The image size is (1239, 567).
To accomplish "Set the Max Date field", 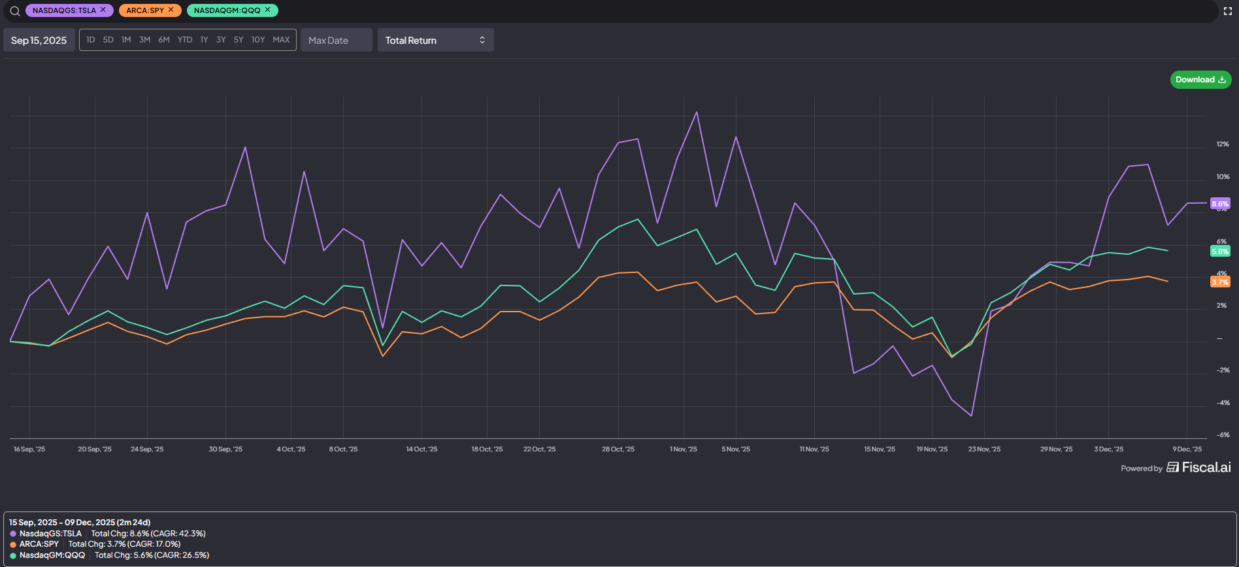I will pos(337,40).
